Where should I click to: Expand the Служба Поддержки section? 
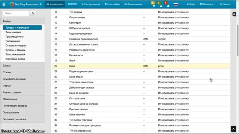tap(22, 79)
